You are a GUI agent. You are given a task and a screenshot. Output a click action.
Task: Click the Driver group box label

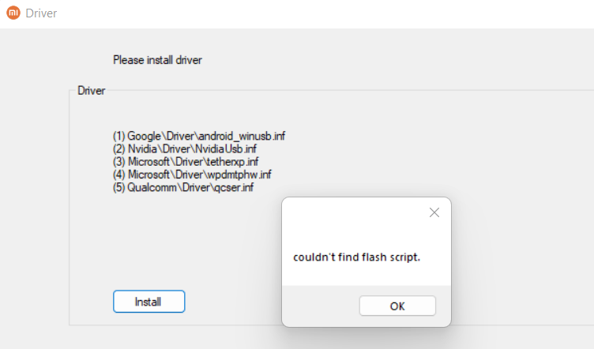[x=92, y=91]
